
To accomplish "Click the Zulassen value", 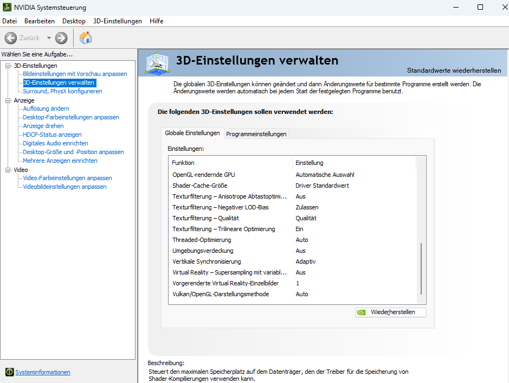I will click(x=307, y=207).
